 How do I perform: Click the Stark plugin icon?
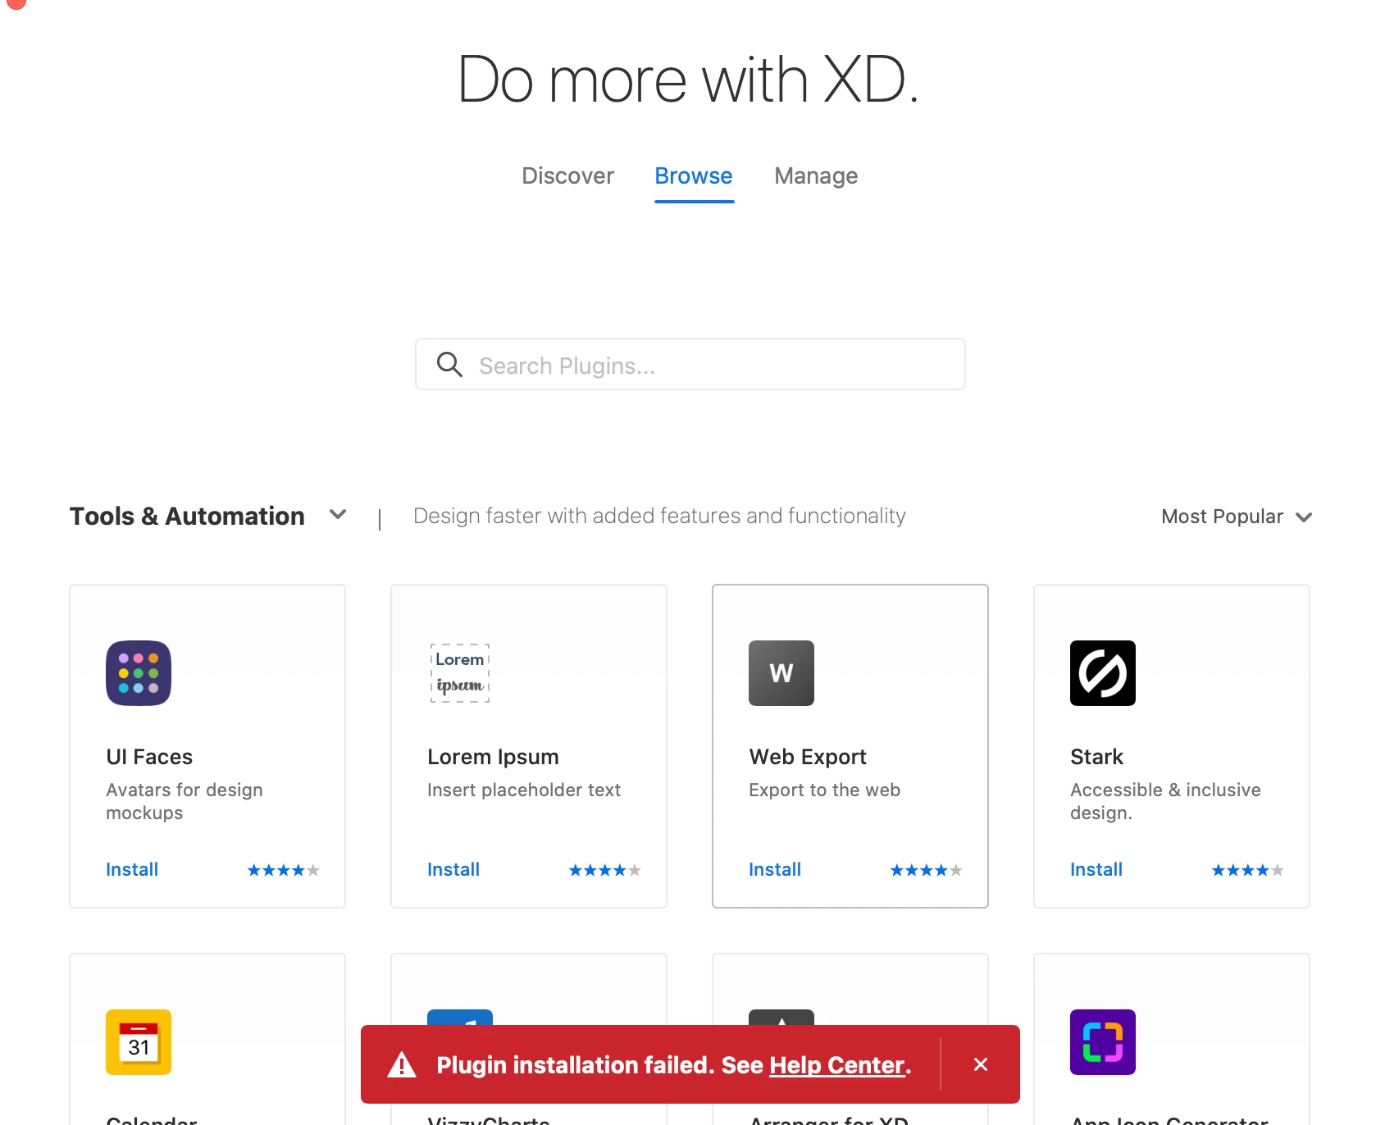[x=1103, y=673]
